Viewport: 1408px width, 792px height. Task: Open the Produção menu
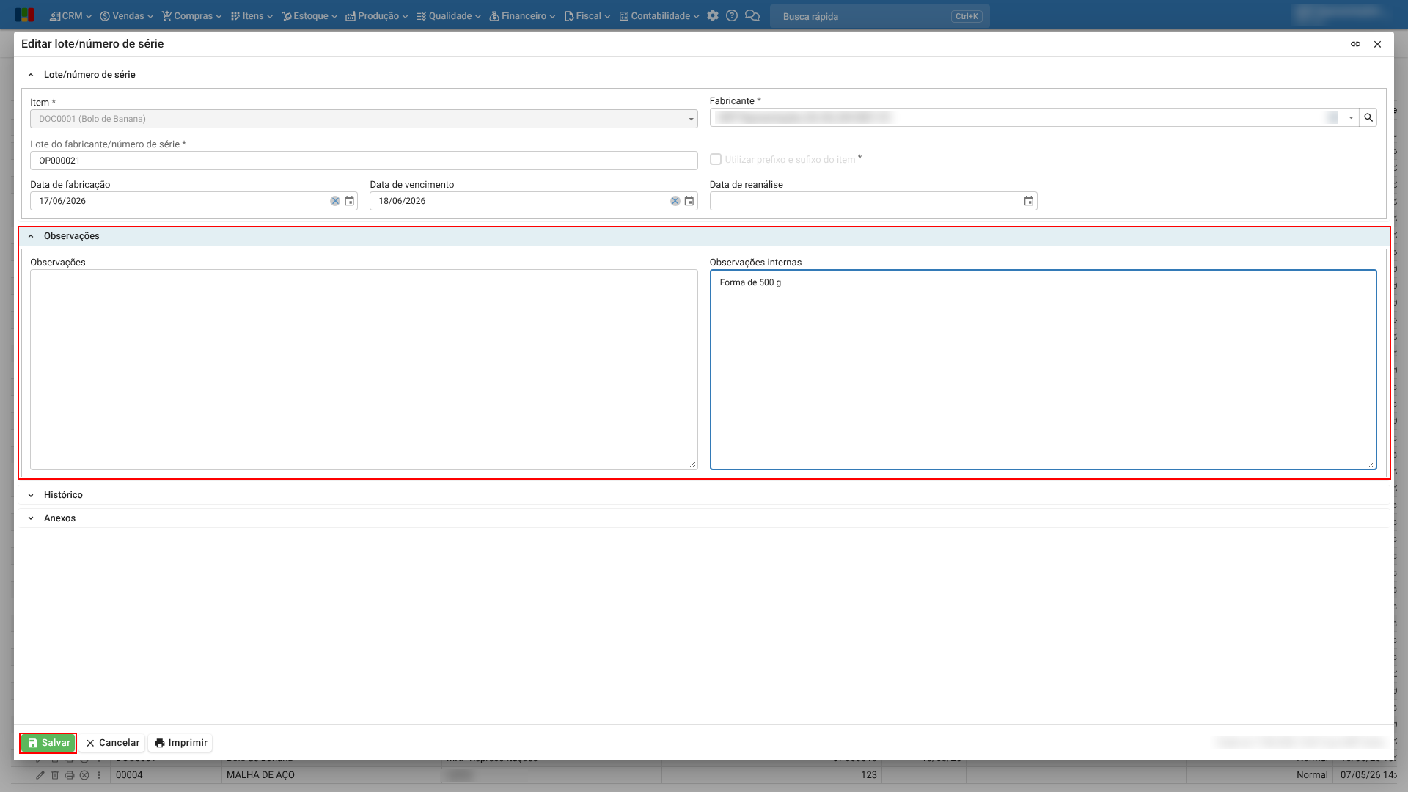[x=377, y=15]
